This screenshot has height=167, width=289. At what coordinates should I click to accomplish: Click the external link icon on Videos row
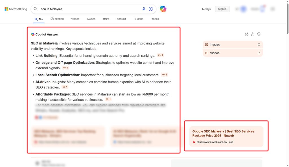coord(259,53)
